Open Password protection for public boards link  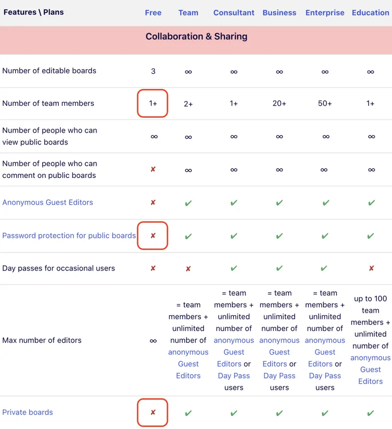pos(69,236)
